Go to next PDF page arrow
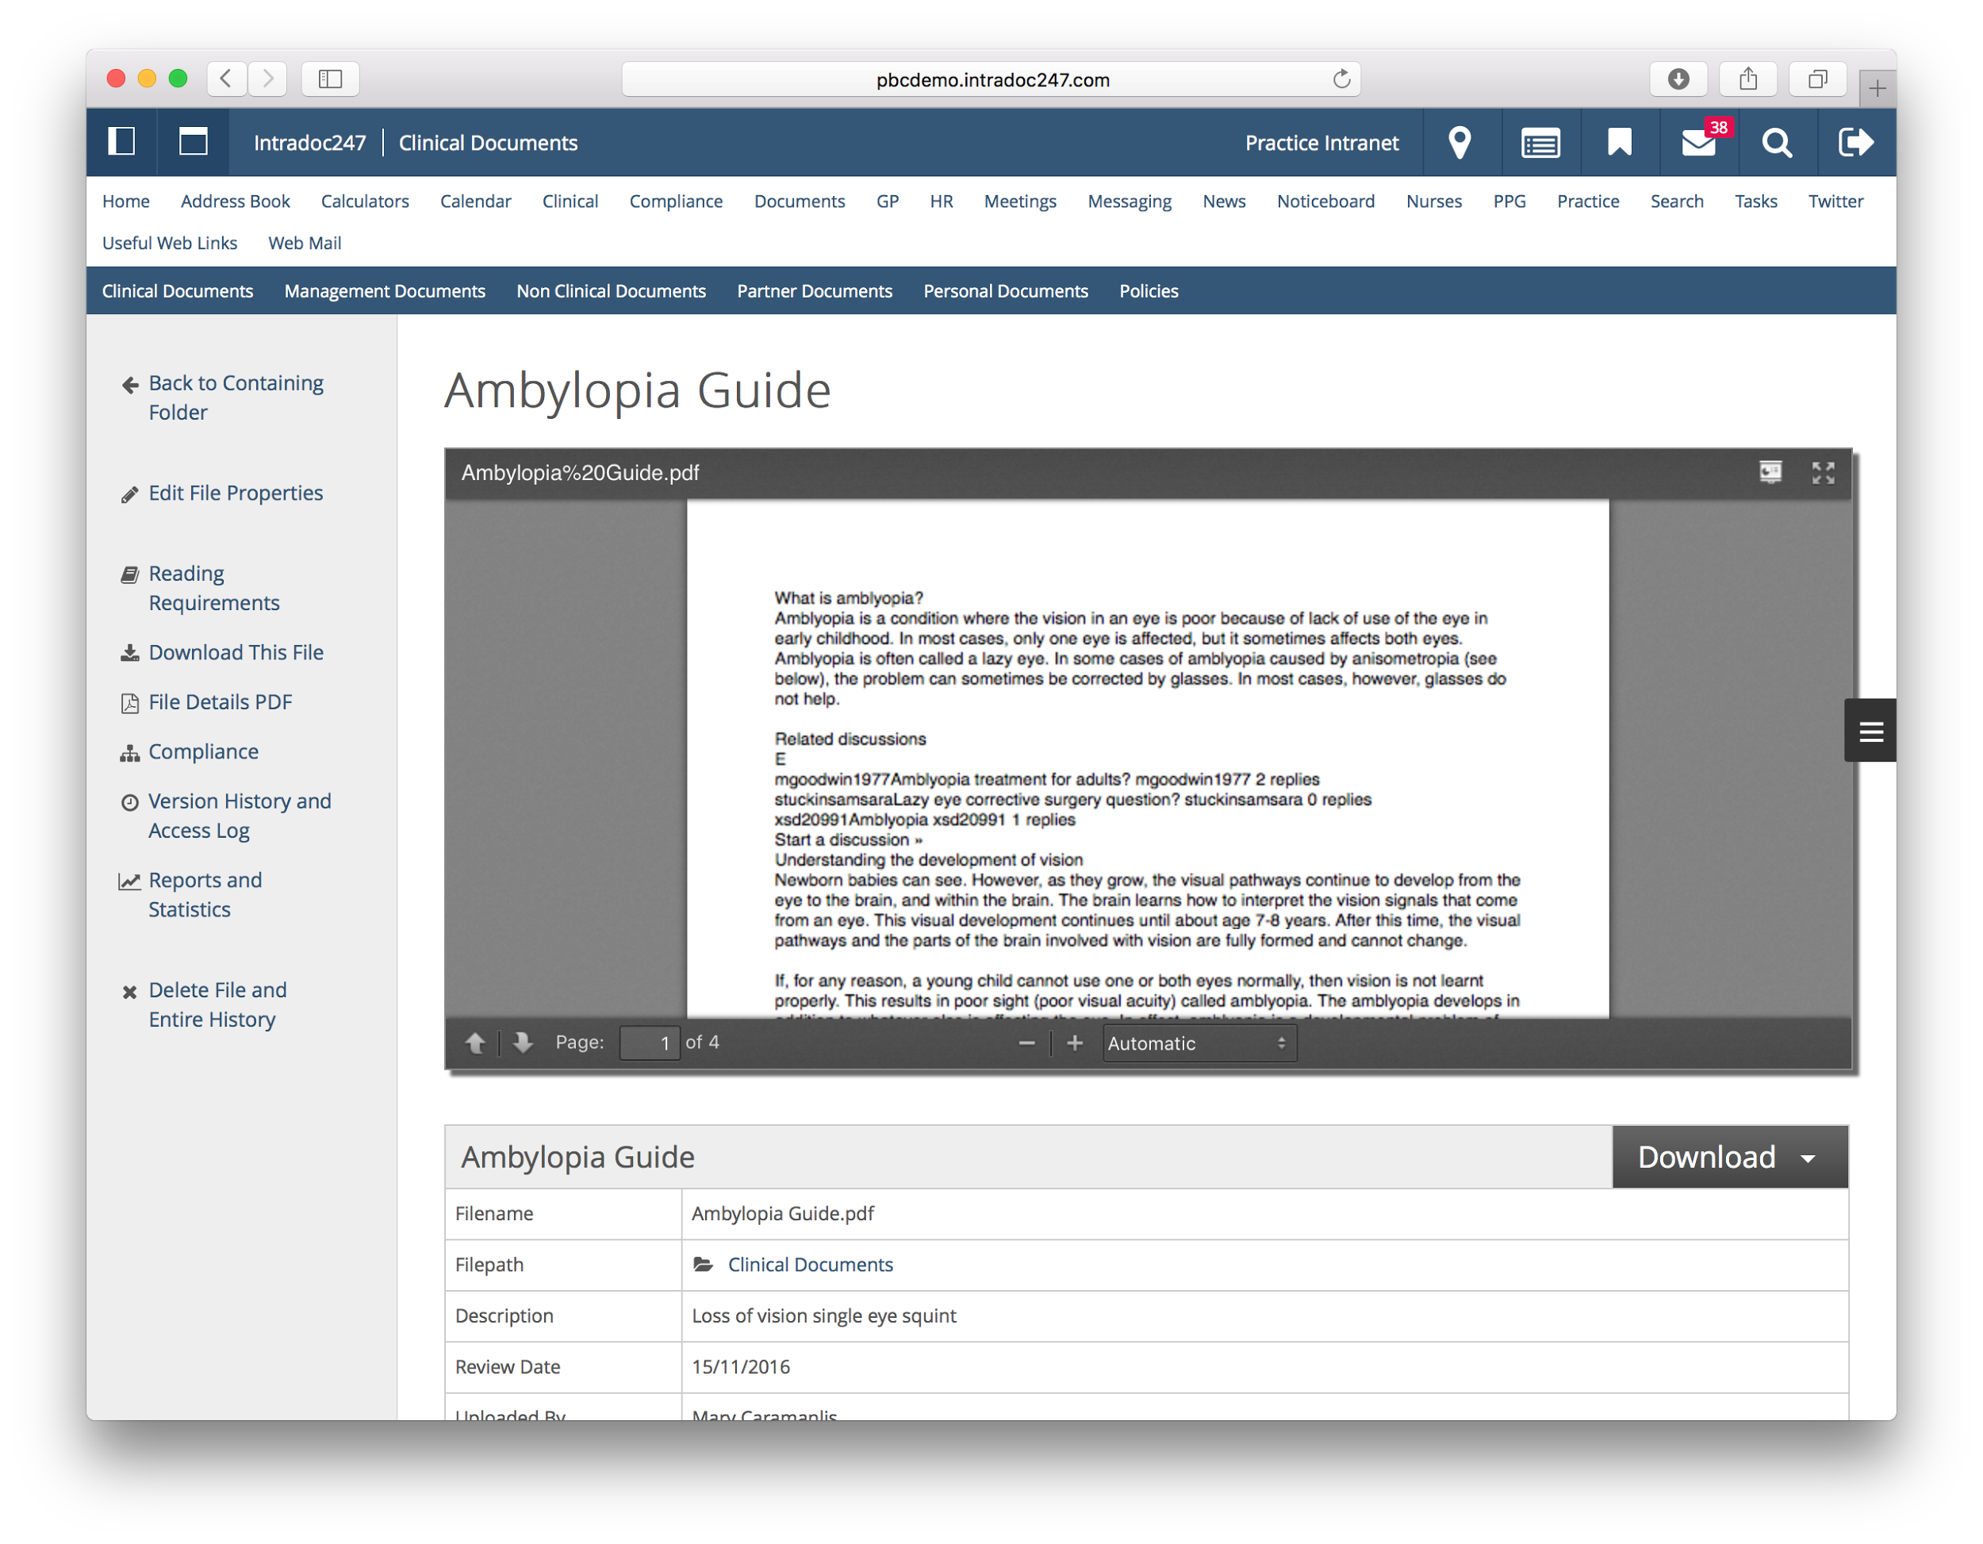This screenshot has width=1983, height=1544. (522, 1043)
